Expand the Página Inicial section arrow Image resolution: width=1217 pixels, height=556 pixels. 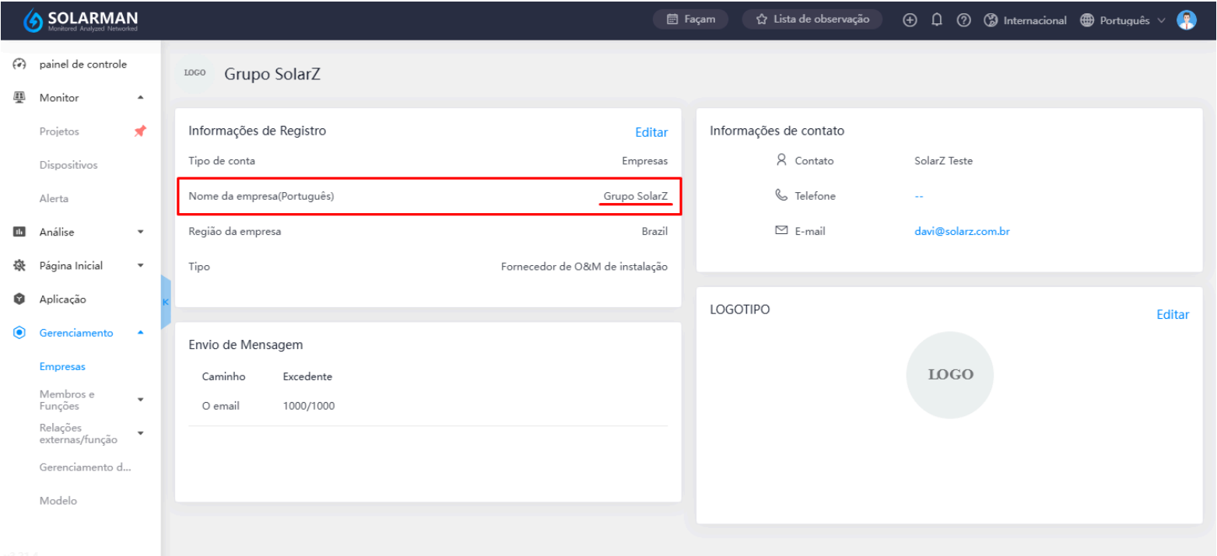pos(141,265)
